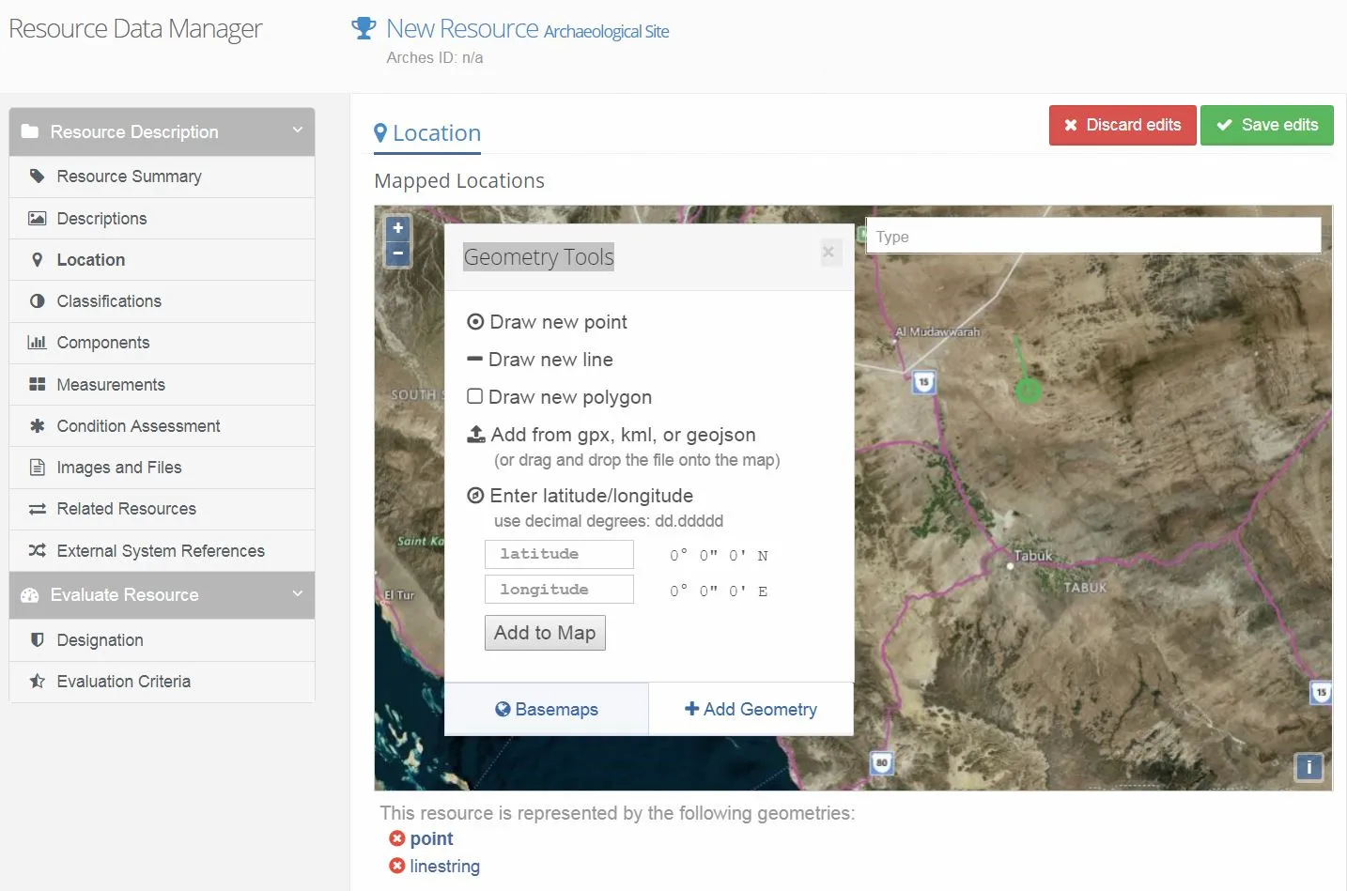Click the latitude input field

558,554
